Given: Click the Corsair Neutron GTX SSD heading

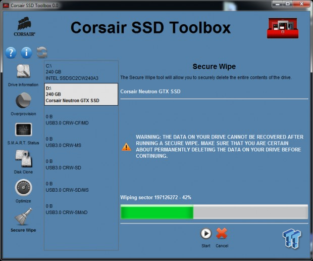Looking at the screenshot, I should pos(150,92).
